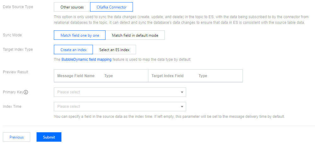The width and height of the screenshot is (315, 147).
Task: Click the Sync Mode label
Action: click(x=12, y=35)
